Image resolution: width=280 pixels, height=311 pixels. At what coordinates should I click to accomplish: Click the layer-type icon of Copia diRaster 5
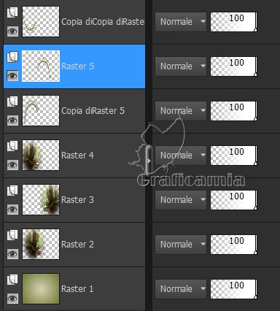(x=12, y=101)
